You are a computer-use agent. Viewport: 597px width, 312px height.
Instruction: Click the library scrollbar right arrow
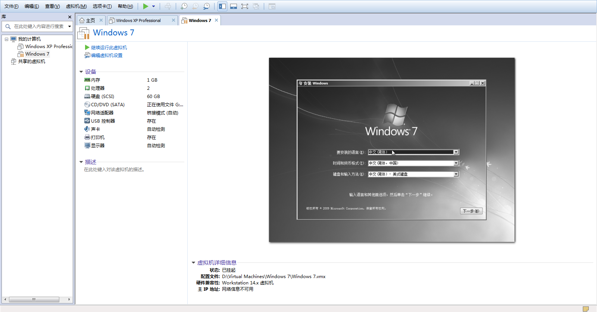[x=69, y=299]
